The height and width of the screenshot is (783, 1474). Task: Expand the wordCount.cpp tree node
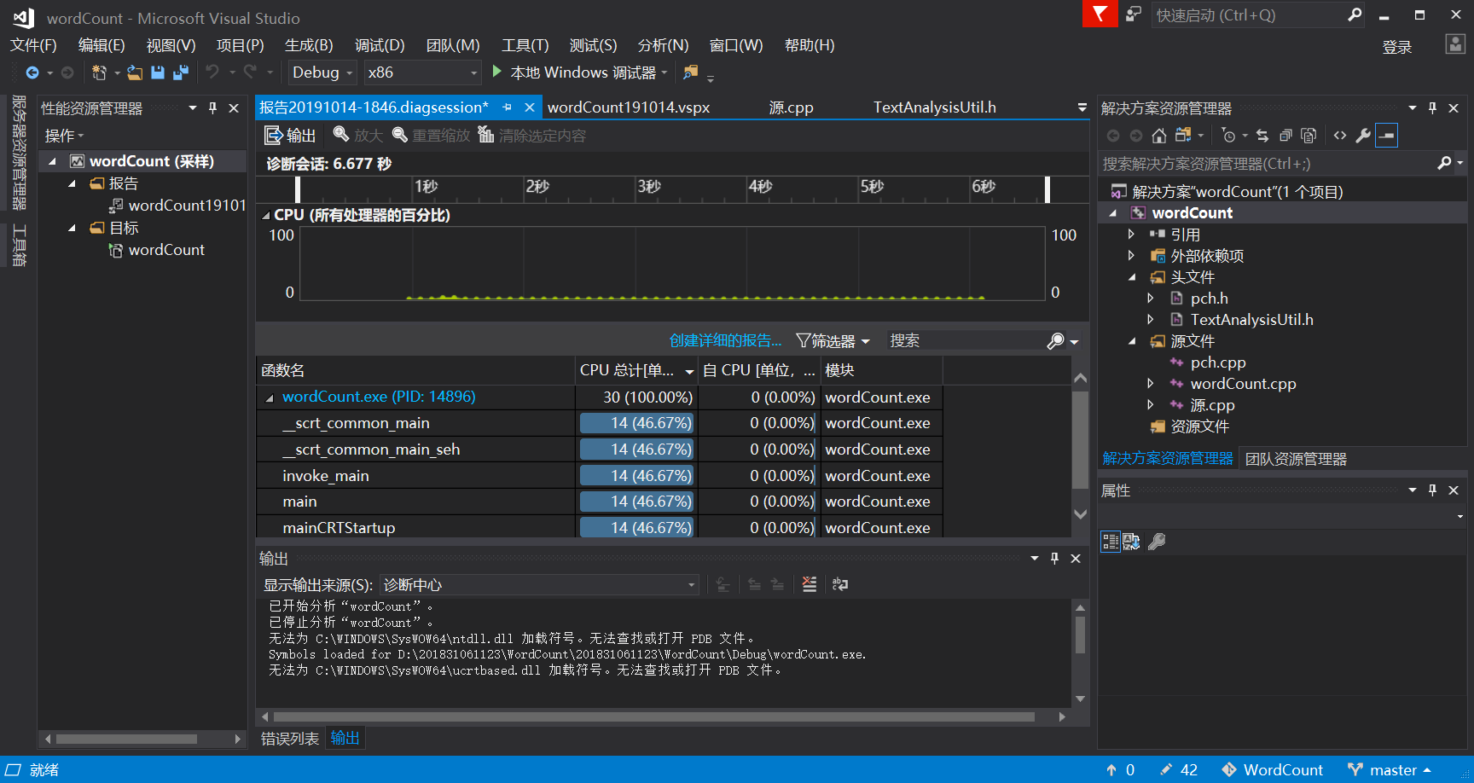pos(1151,384)
